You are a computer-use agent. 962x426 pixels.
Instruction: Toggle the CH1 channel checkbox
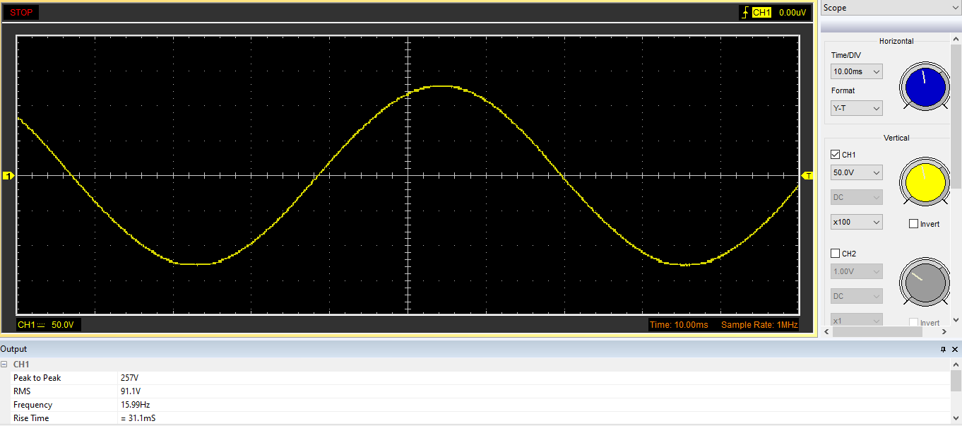836,155
